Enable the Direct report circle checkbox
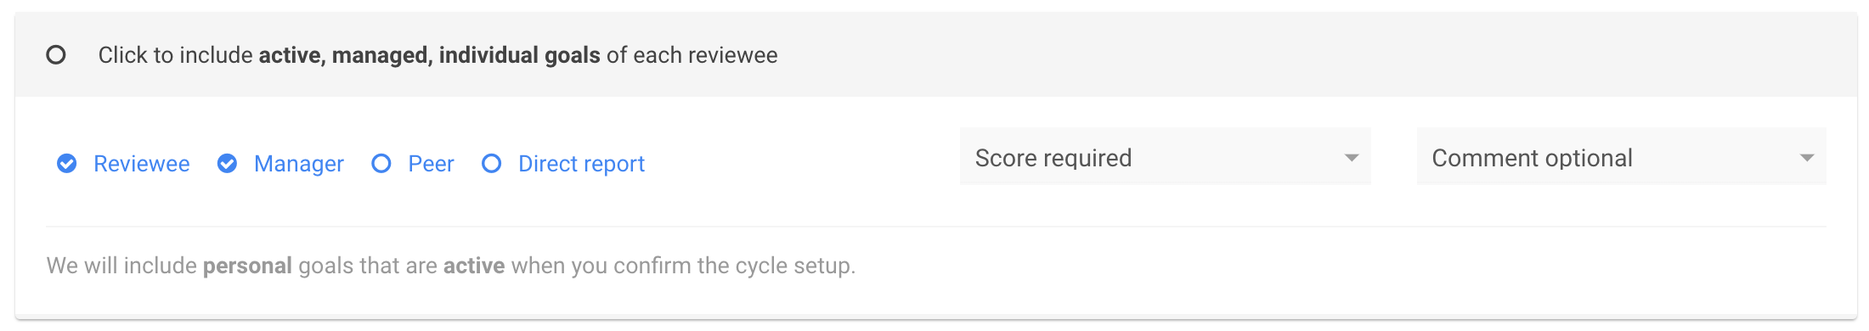This screenshot has width=1869, height=331. (491, 163)
